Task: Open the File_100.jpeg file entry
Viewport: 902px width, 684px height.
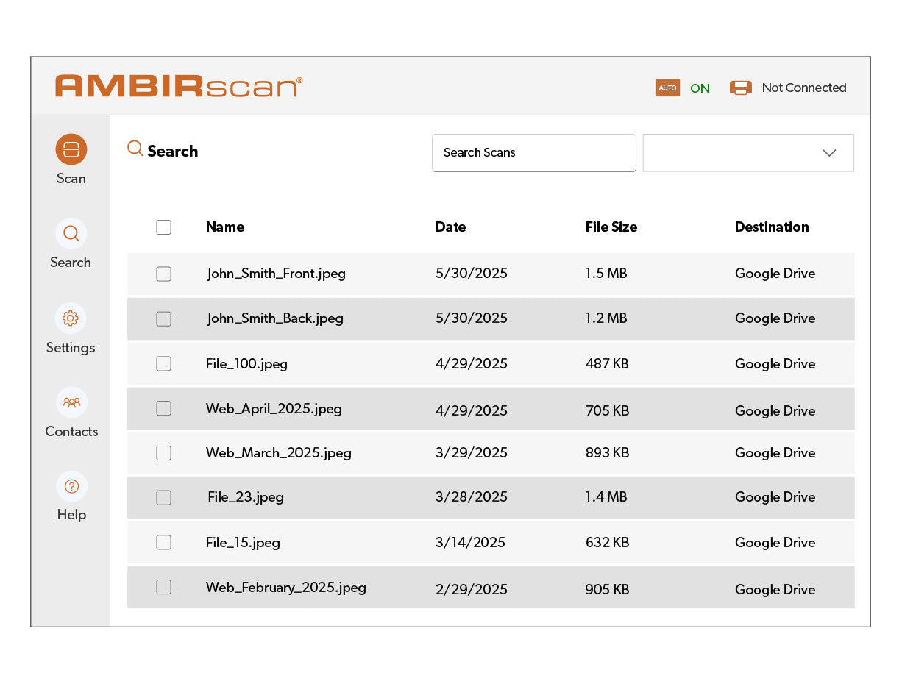Action: click(x=246, y=363)
